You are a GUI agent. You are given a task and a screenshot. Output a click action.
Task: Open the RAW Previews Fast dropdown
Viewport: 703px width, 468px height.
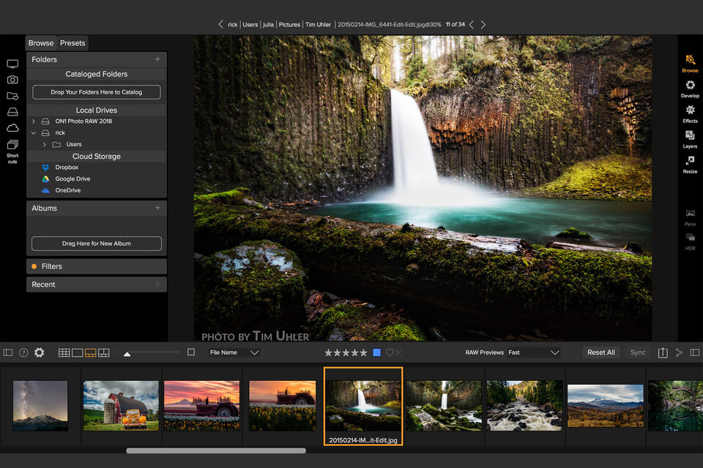pyautogui.click(x=534, y=352)
